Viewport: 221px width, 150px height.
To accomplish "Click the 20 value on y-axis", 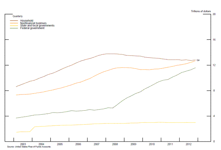I will pyautogui.click(x=214, y=14).
